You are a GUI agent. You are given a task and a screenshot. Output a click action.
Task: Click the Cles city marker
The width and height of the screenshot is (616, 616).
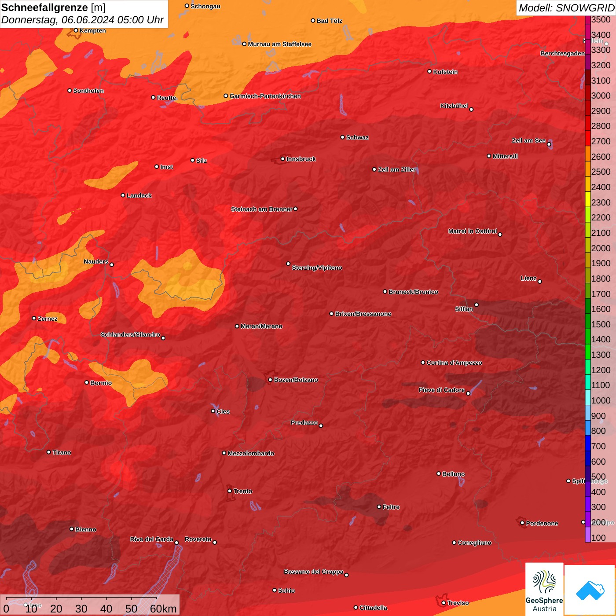point(213,411)
